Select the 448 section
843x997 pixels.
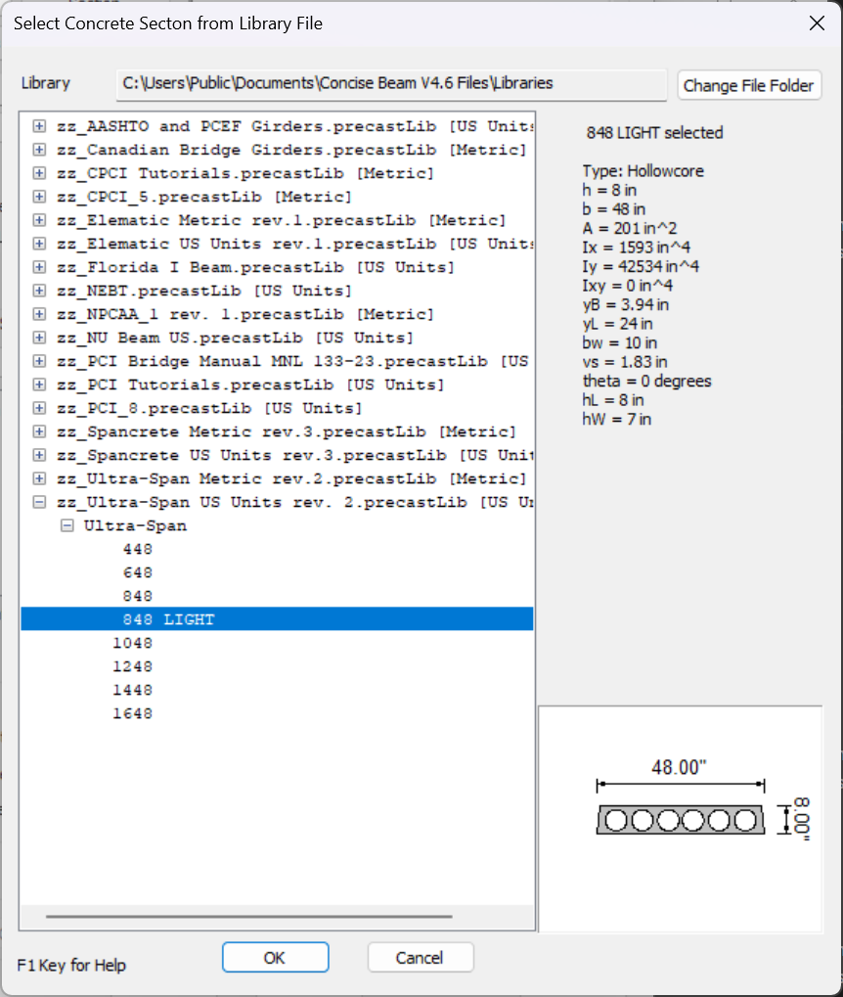138,549
